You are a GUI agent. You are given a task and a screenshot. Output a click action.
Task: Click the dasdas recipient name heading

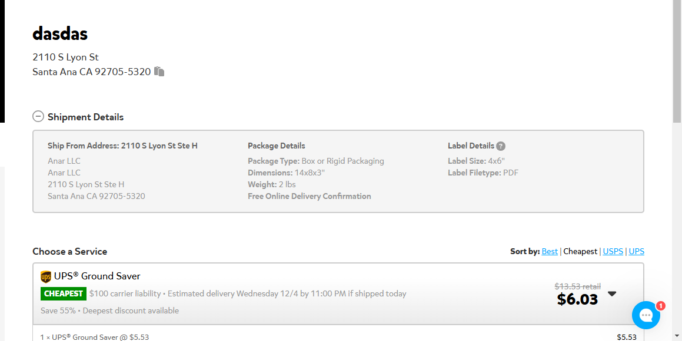[60, 33]
